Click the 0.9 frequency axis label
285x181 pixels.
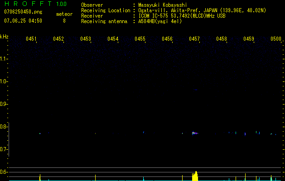click(3, 104)
